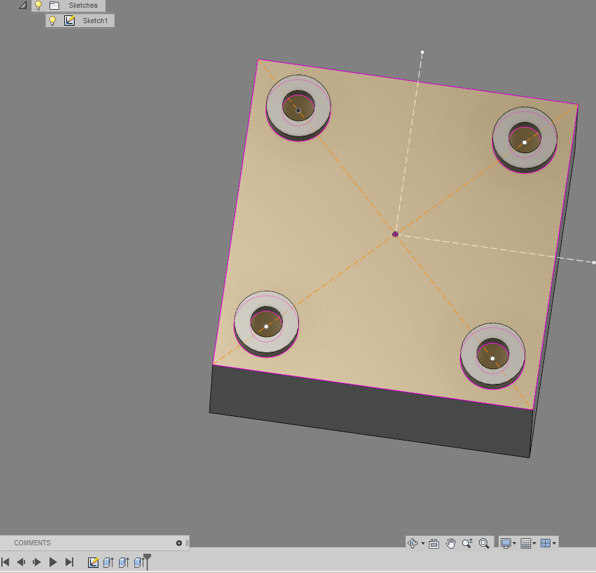The image size is (596, 573).
Task: Select the second Extrude feature in the timeline
Action: [125, 562]
